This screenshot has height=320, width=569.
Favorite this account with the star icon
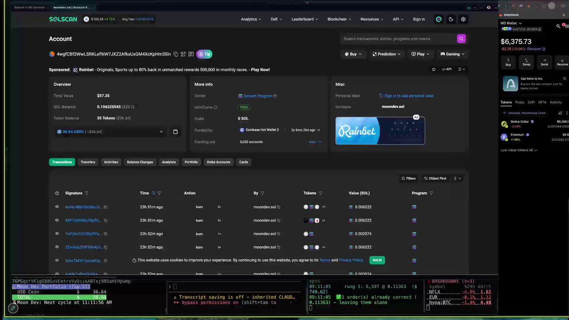click(434, 69)
